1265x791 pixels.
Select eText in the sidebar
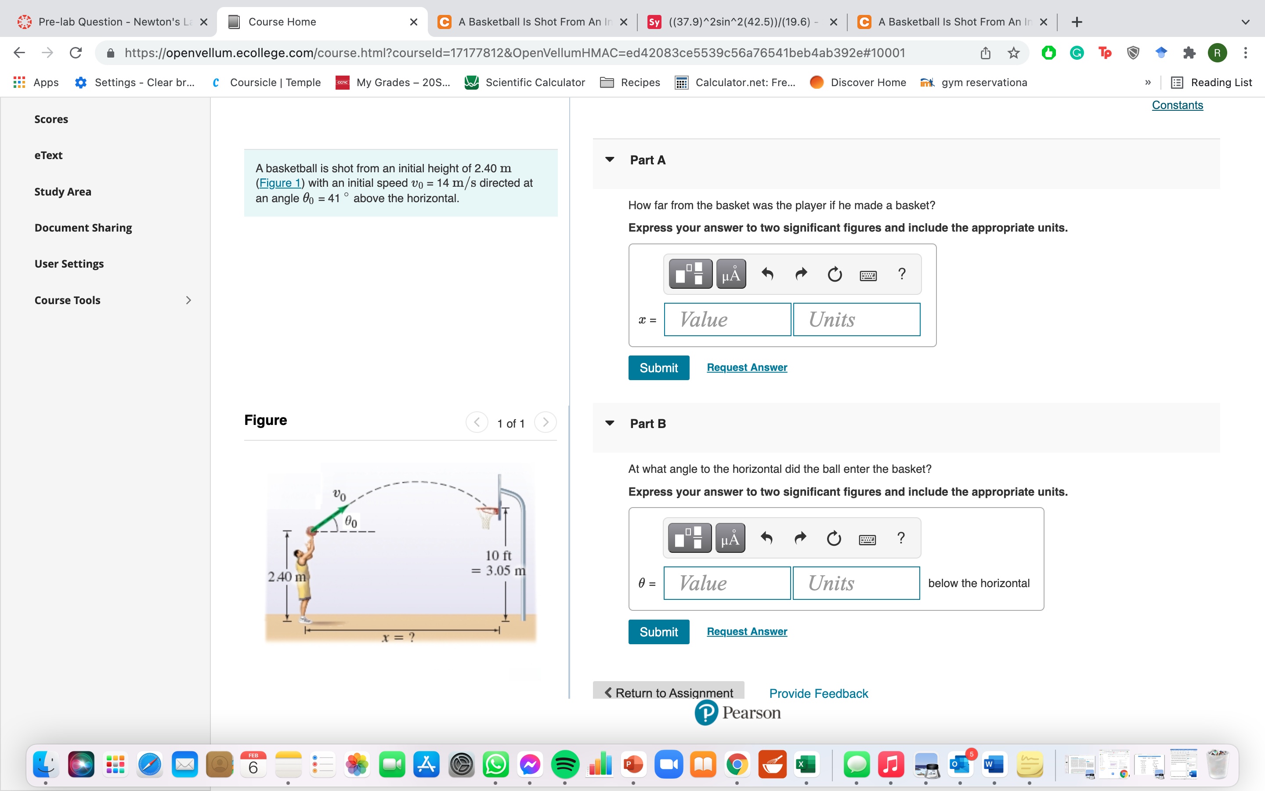click(49, 155)
